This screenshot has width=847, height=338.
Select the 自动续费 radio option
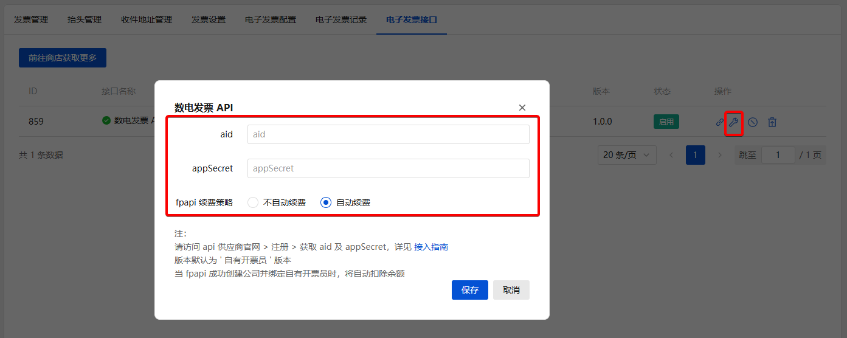point(345,202)
